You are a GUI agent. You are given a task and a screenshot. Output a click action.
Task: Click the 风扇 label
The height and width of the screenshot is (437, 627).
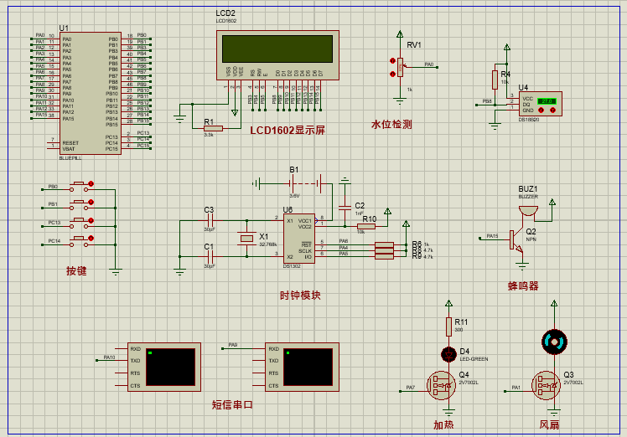pos(549,424)
